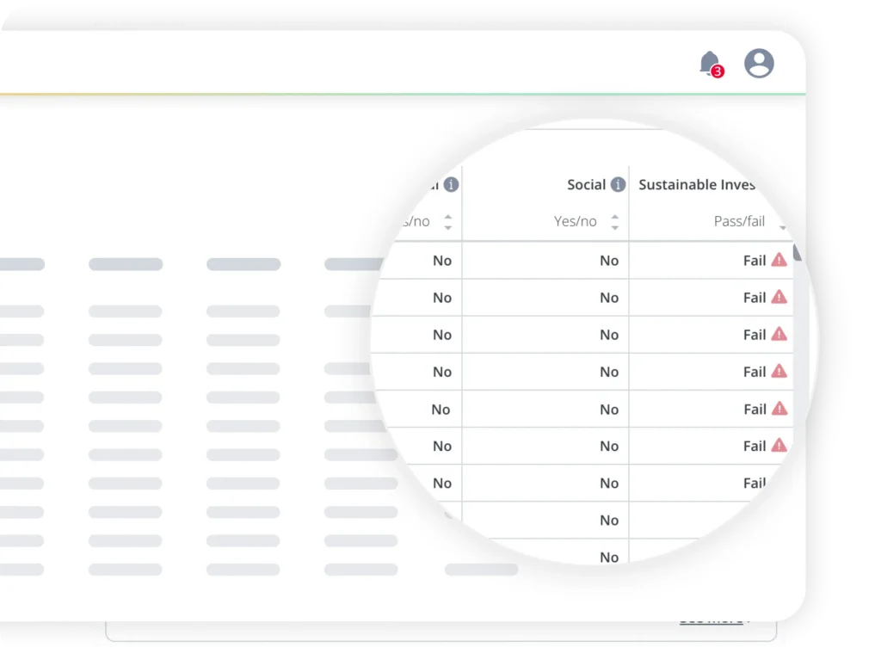The image size is (881, 666).
Task: Click the Yes/no subheader under Social
Action: [575, 221]
